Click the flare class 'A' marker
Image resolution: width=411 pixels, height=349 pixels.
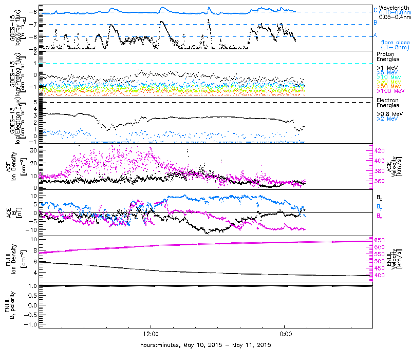click(375, 35)
